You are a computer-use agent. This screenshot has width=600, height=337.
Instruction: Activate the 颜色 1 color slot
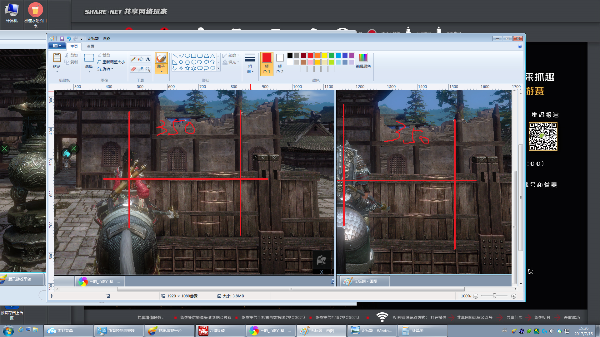click(267, 64)
